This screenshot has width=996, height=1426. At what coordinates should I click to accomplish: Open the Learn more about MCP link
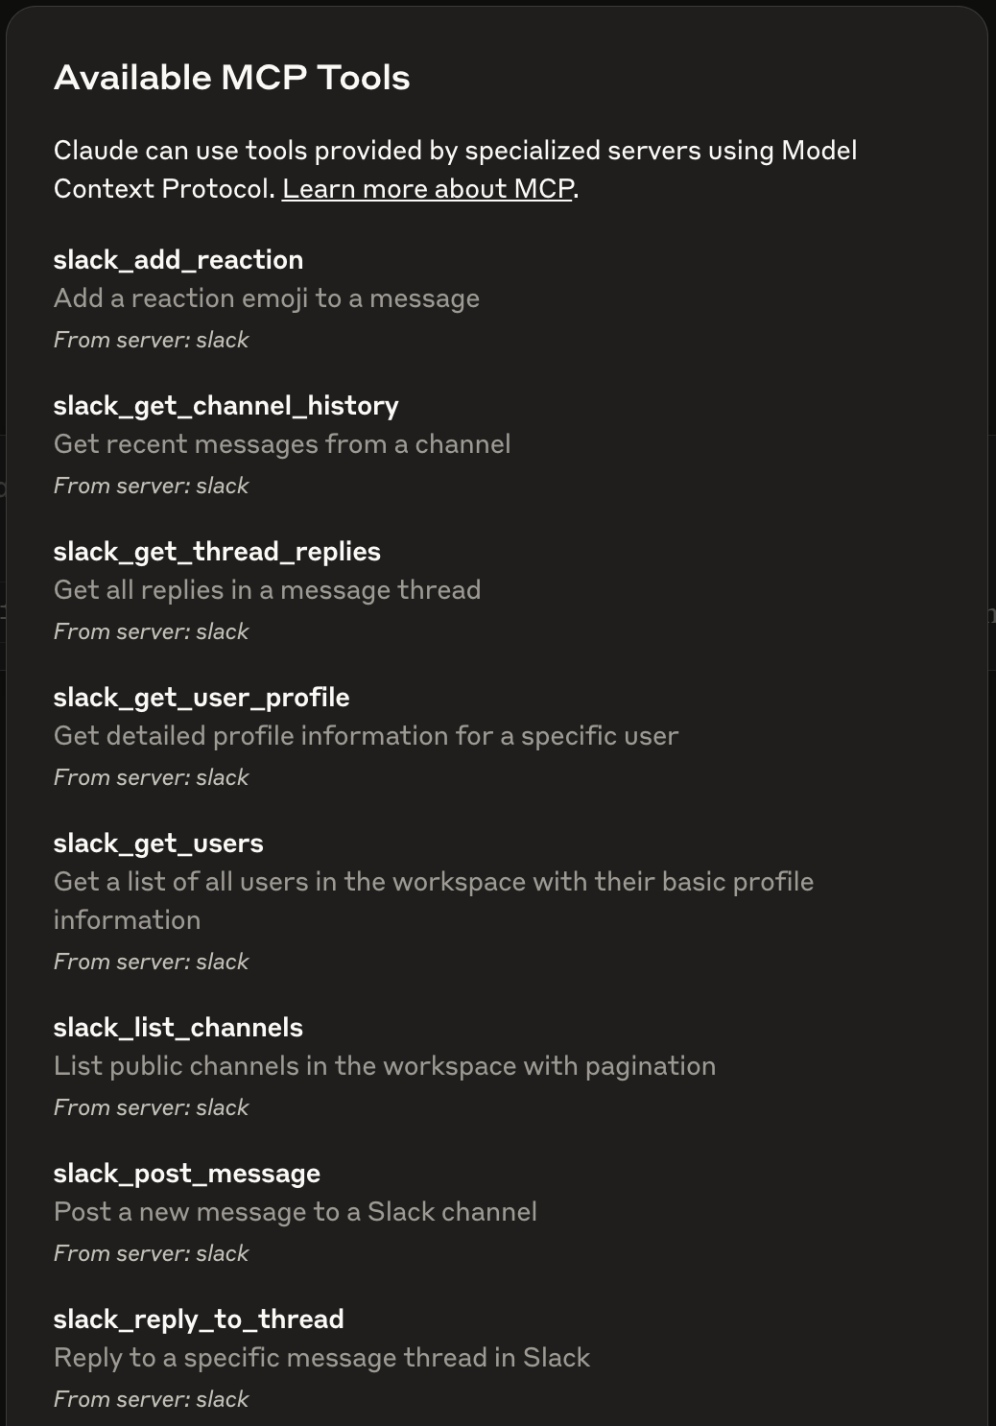(427, 189)
